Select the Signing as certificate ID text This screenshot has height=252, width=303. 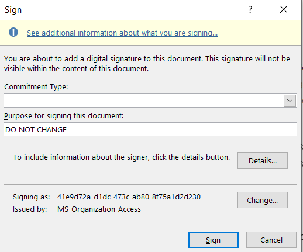pos(129,197)
